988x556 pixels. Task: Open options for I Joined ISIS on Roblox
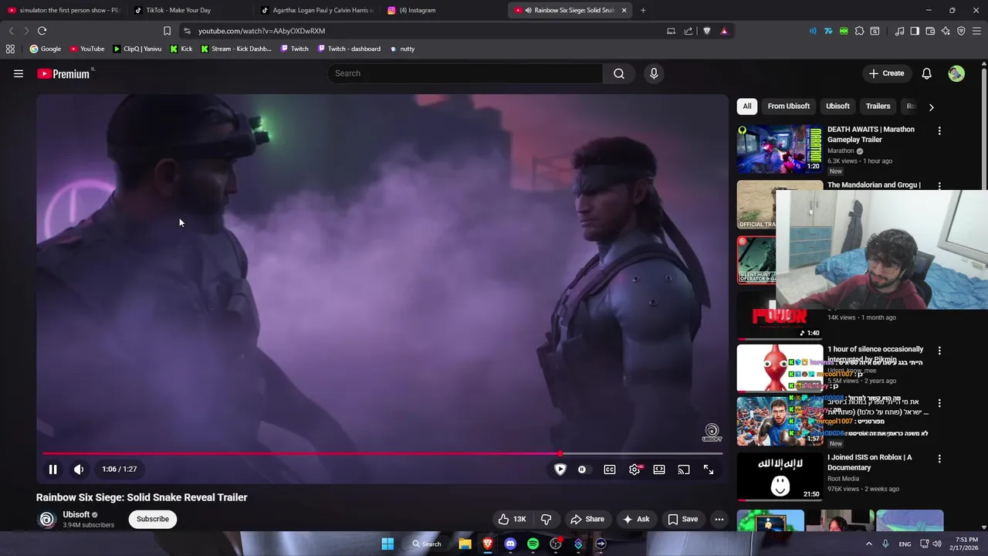coord(939,459)
